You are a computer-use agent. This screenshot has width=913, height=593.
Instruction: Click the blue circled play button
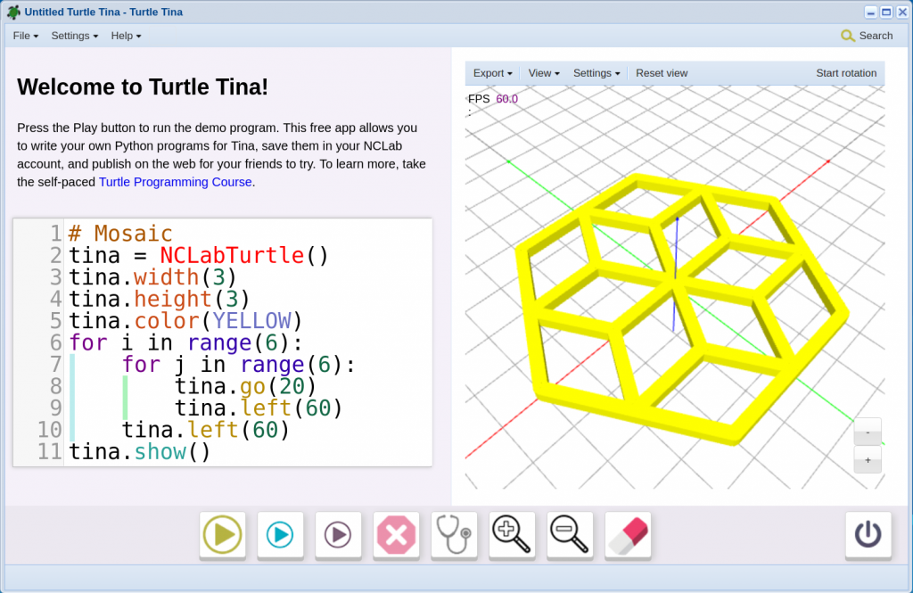tap(280, 535)
